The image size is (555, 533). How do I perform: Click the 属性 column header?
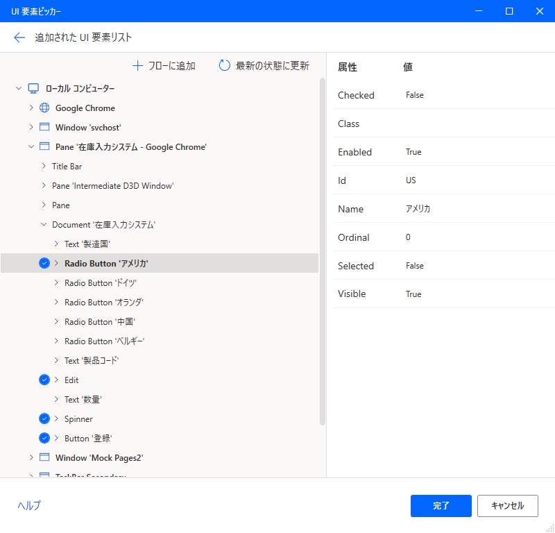[348, 67]
